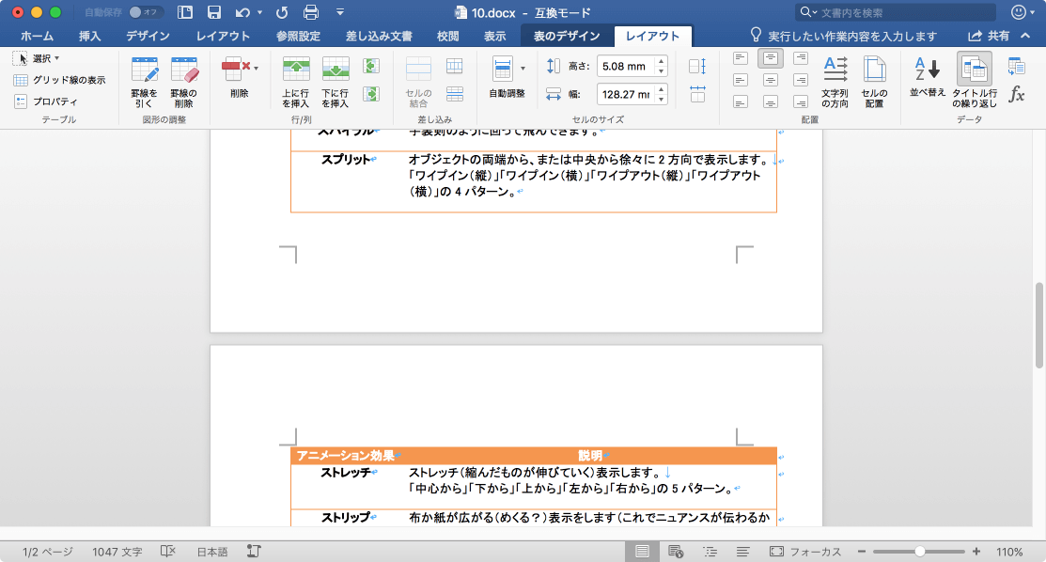The width and height of the screenshot is (1046, 562).
Task: Increase row height stepper
Action: pyautogui.click(x=661, y=62)
